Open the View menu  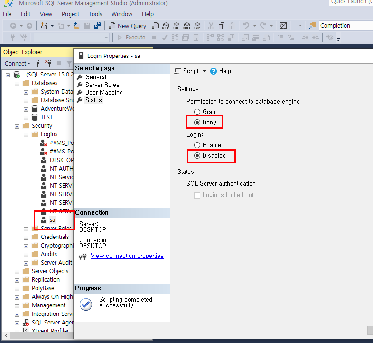[46, 14]
